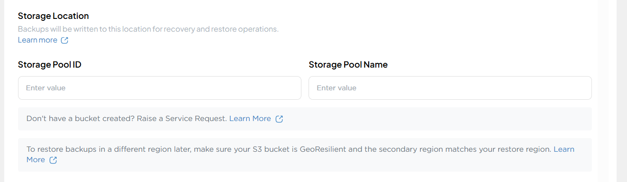Click external-link icon beside Storage Location Learn more
The width and height of the screenshot is (627, 182).
tap(65, 40)
